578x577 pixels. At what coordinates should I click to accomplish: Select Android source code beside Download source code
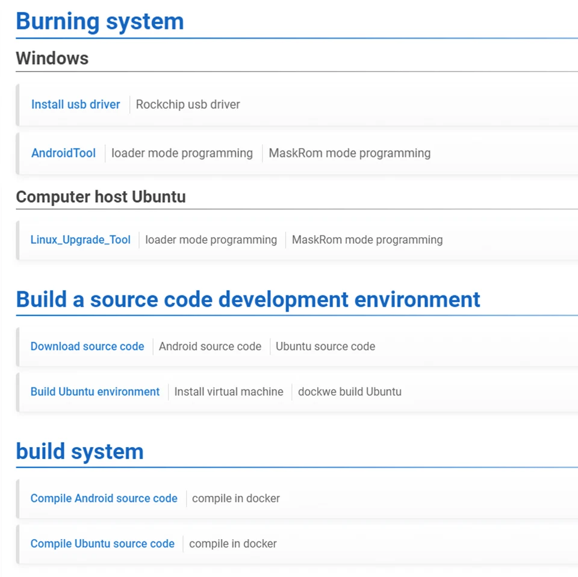pyautogui.click(x=210, y=347)
